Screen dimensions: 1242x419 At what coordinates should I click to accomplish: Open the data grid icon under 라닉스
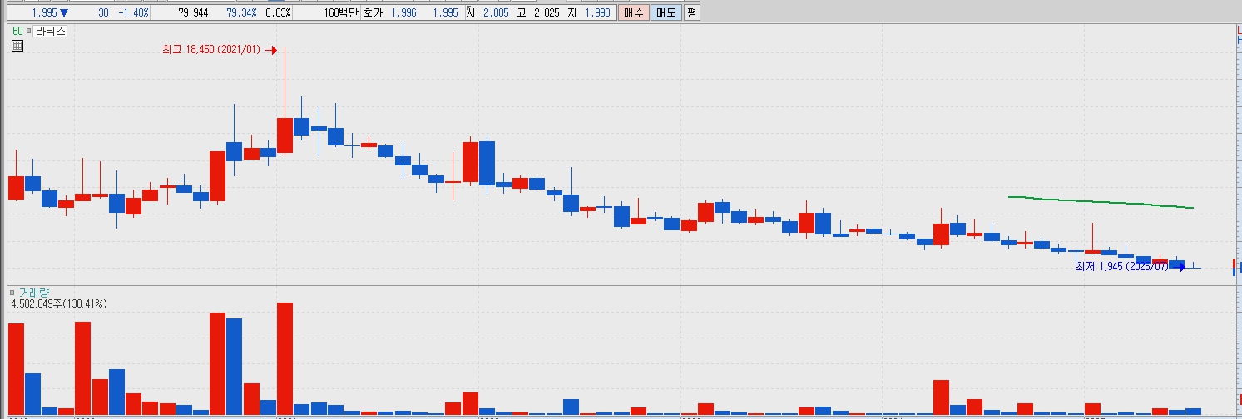coord(17,47)
